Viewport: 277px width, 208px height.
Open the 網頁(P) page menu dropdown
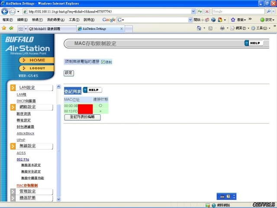tap(240, 28)
